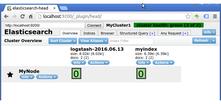221x104 pixels.
Task: Click the Cluster Overview label
Action: click(23, 41)
